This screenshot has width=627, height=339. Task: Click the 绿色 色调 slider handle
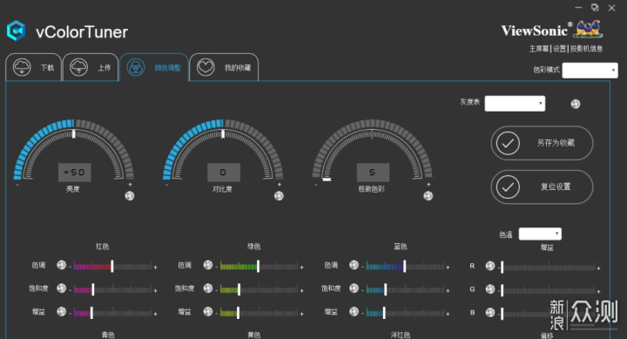click(259, 266)
